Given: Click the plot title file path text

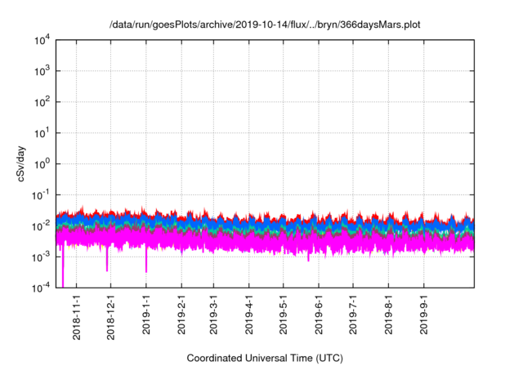Looking at the screenshot, I should (x=266, y=25).
